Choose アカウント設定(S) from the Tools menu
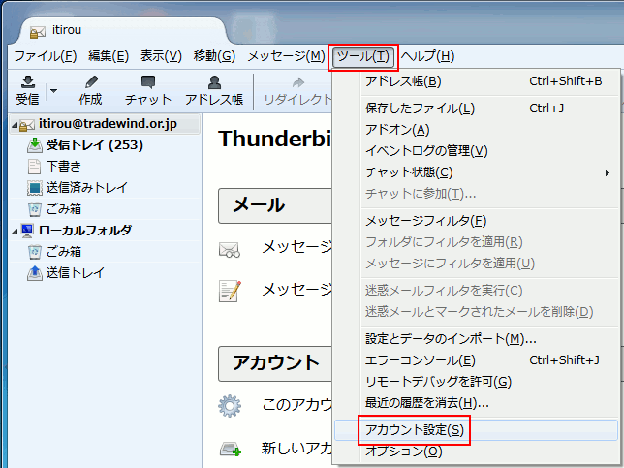The width and height of the screenshot is (624, 468). [414, 430]
